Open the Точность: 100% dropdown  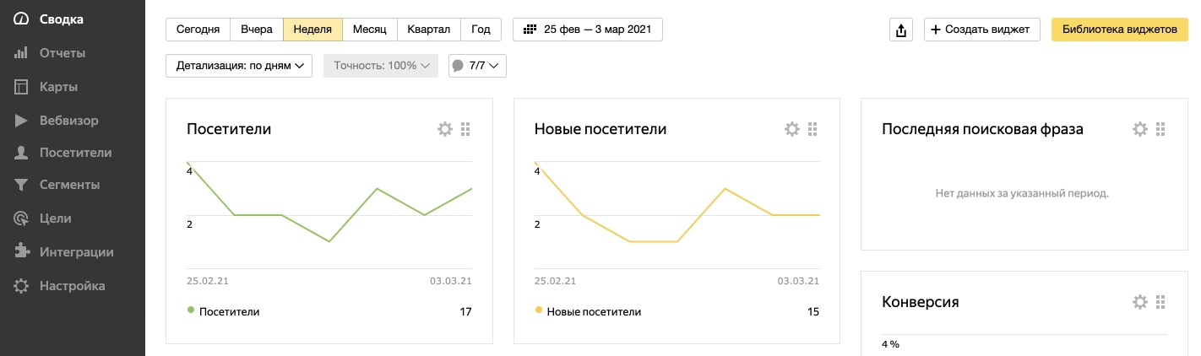(x=381, y=66)
